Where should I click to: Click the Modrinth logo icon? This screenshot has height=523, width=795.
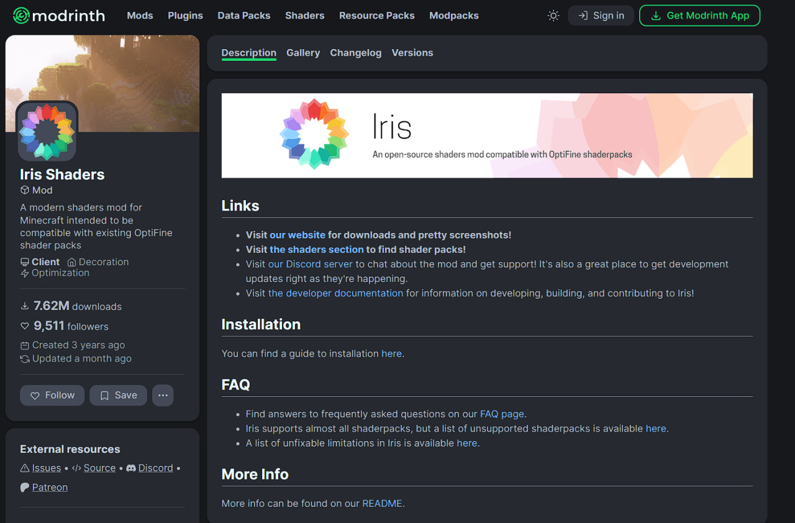(21, 16)
